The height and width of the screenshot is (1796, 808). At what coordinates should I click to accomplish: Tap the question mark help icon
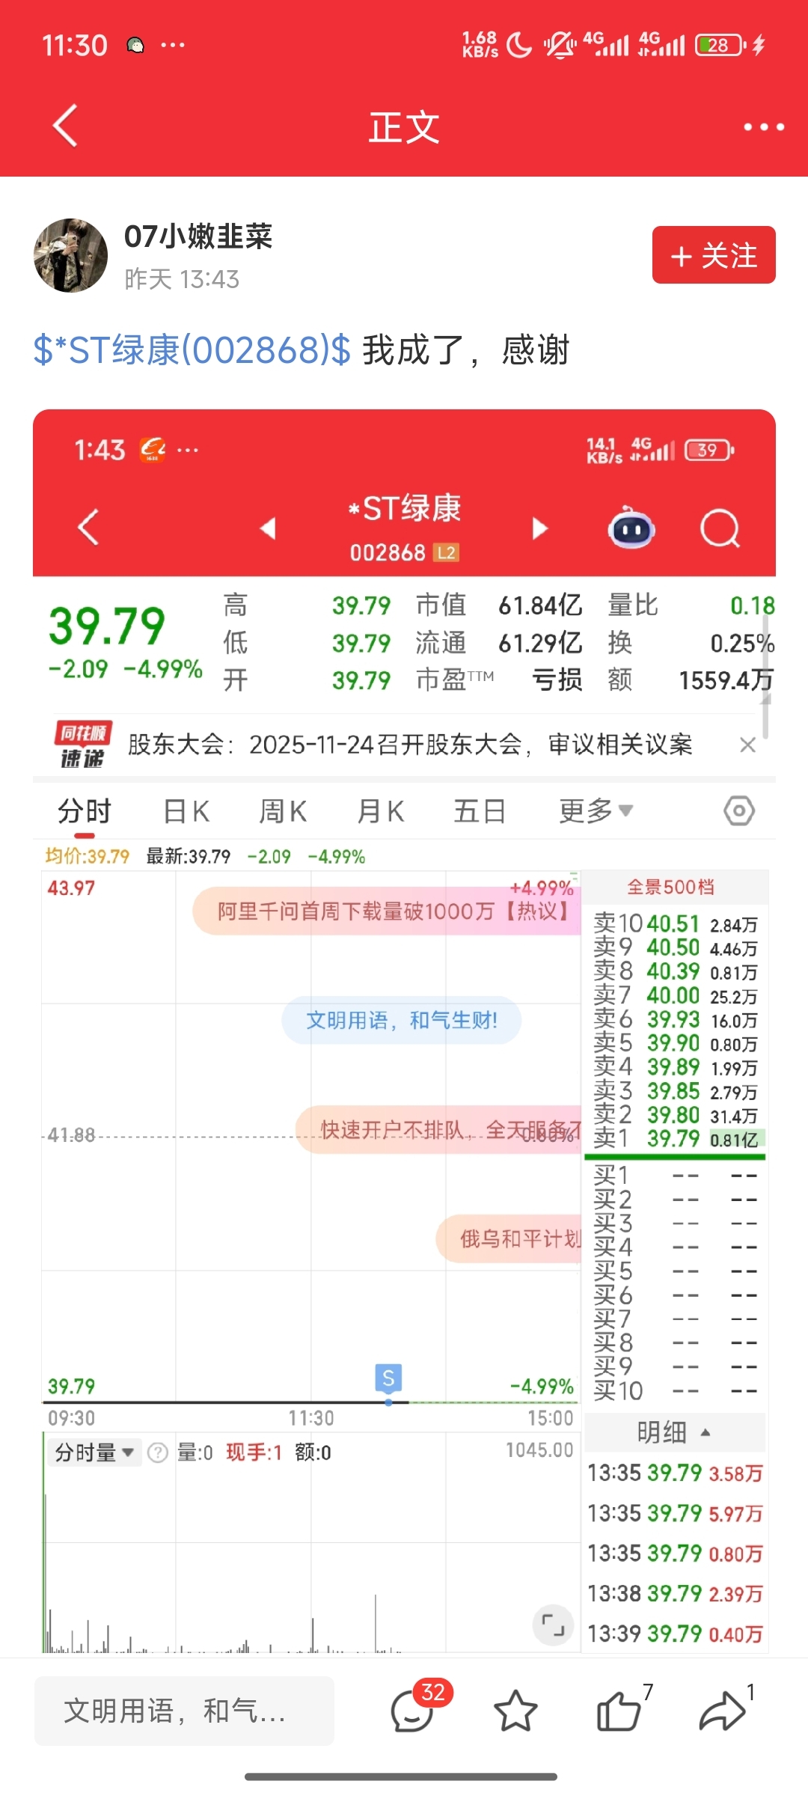pyautogui.click(x=158, y=1453)
